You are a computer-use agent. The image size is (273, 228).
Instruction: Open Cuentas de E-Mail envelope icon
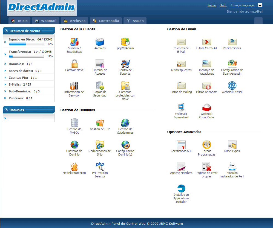click(x=181, y=42)
